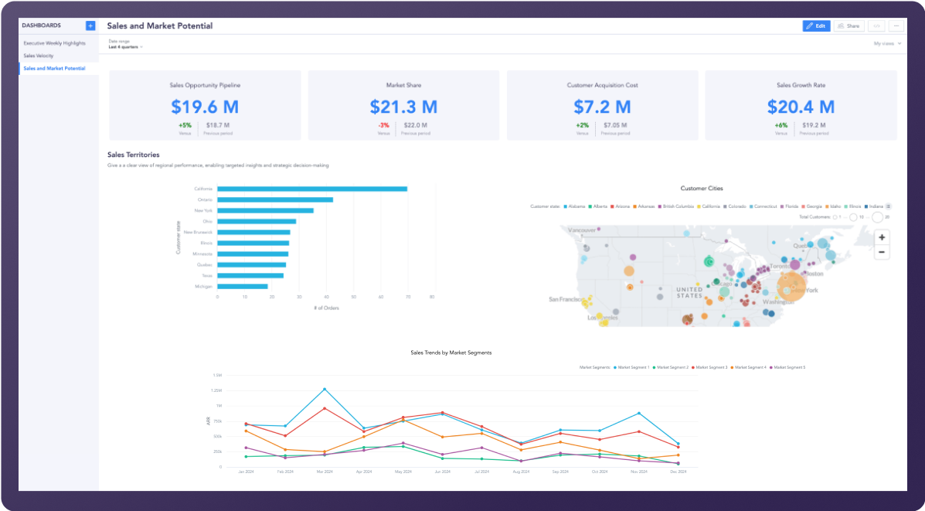The width and height of the screenshot is (925, 511).
Task: Zoom in on the Customer Cities map
Action: tap(882, 238)
